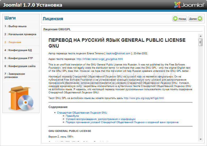The width and height of the screenshot is (207, 146).
Task: Select step 1: Выбор языка
Action: (x=15, y=26)
